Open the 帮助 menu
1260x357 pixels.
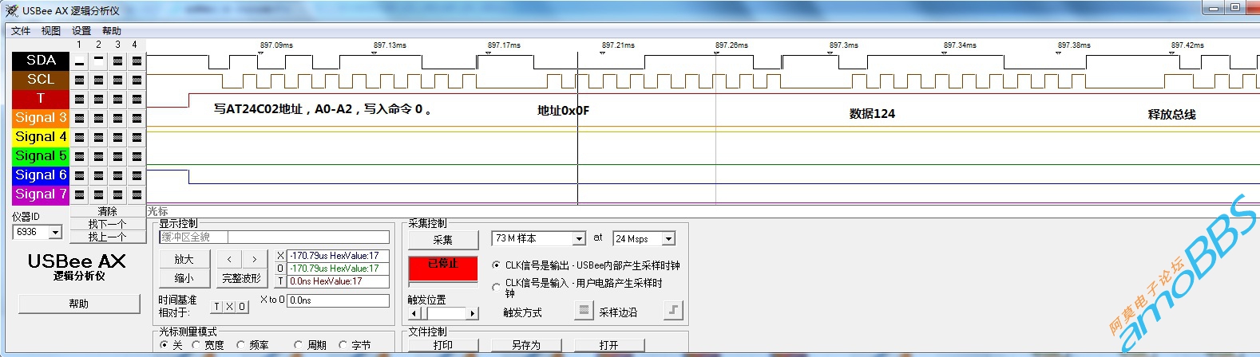[x=112, y=31]
